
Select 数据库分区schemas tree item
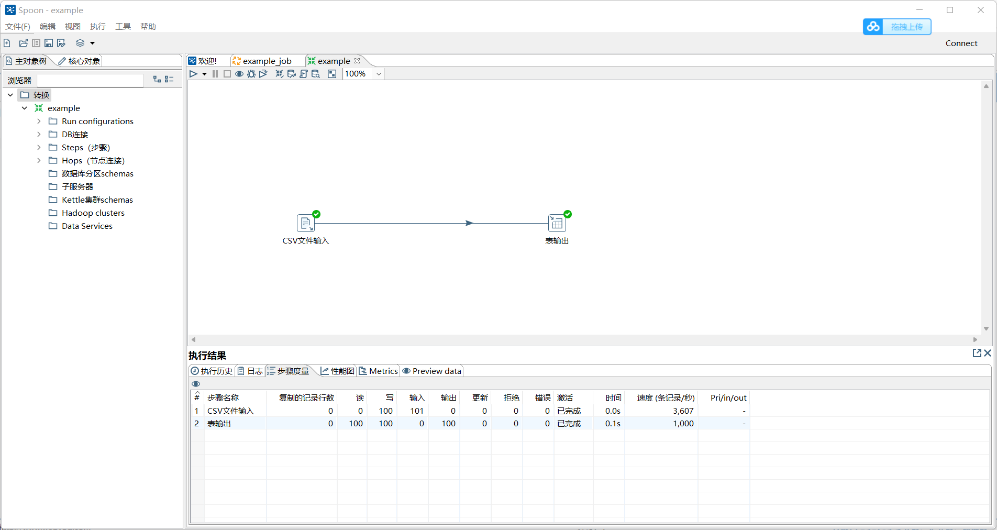click(x=97, y=173)
